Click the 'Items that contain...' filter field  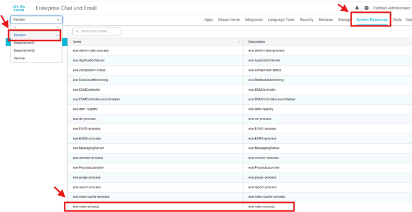tap(97, 31)
